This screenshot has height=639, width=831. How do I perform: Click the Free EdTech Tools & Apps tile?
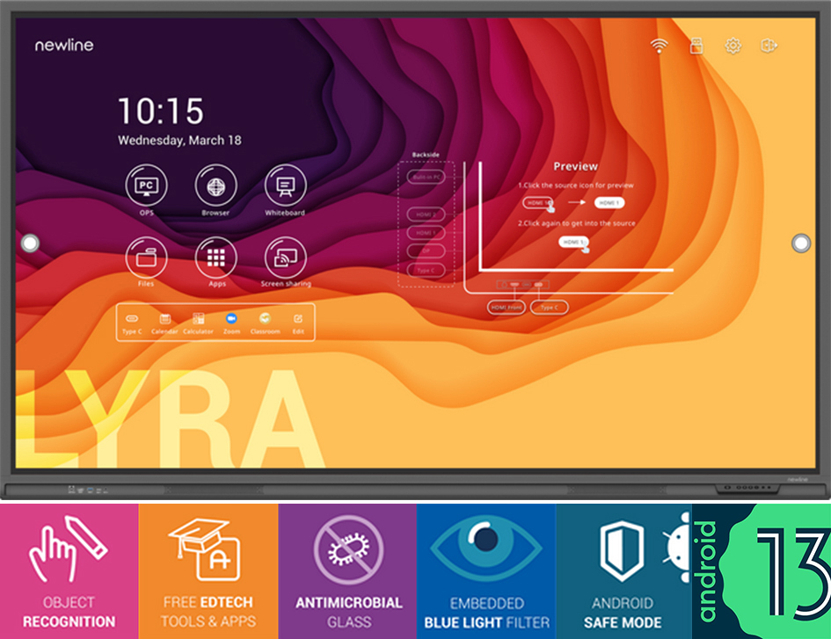[x=208, y=571]
